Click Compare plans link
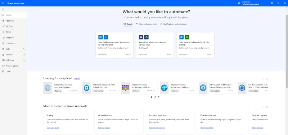 point(53,128)
